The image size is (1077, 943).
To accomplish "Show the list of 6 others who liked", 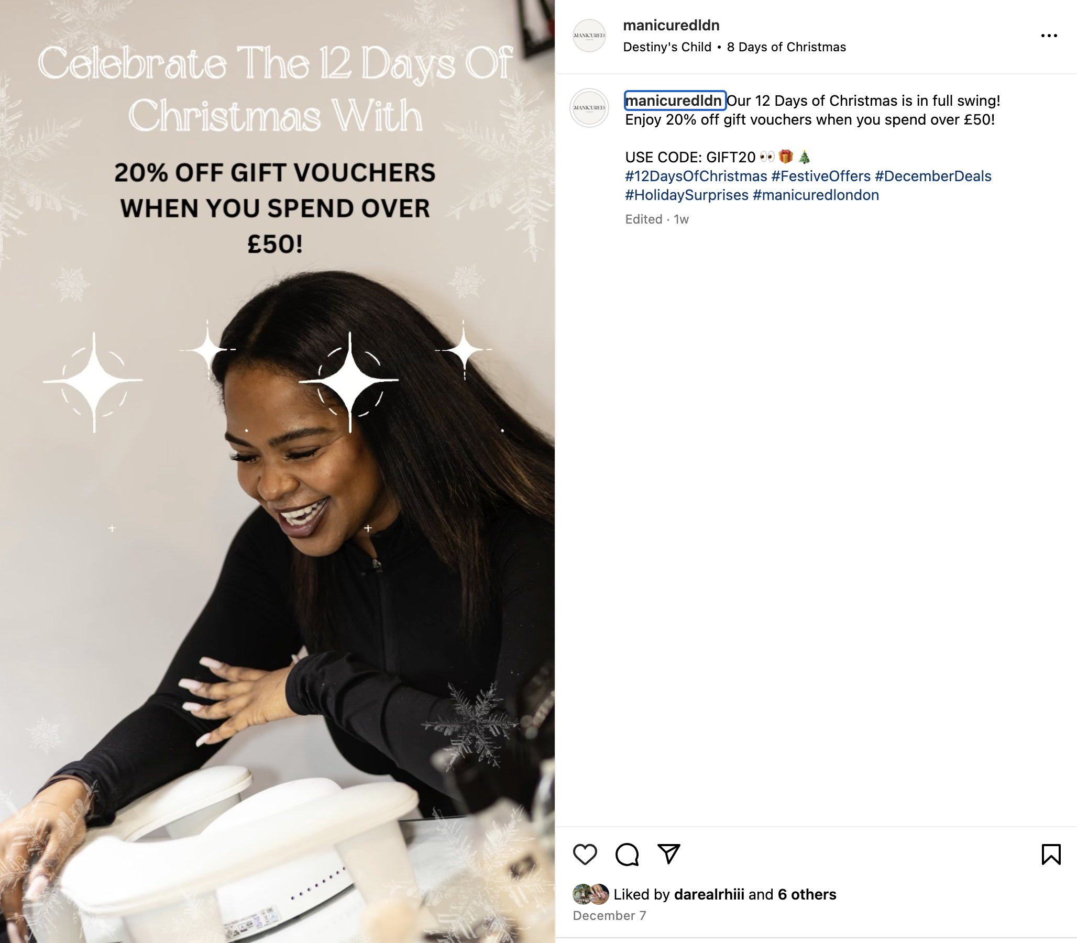I will click(807, 894).
